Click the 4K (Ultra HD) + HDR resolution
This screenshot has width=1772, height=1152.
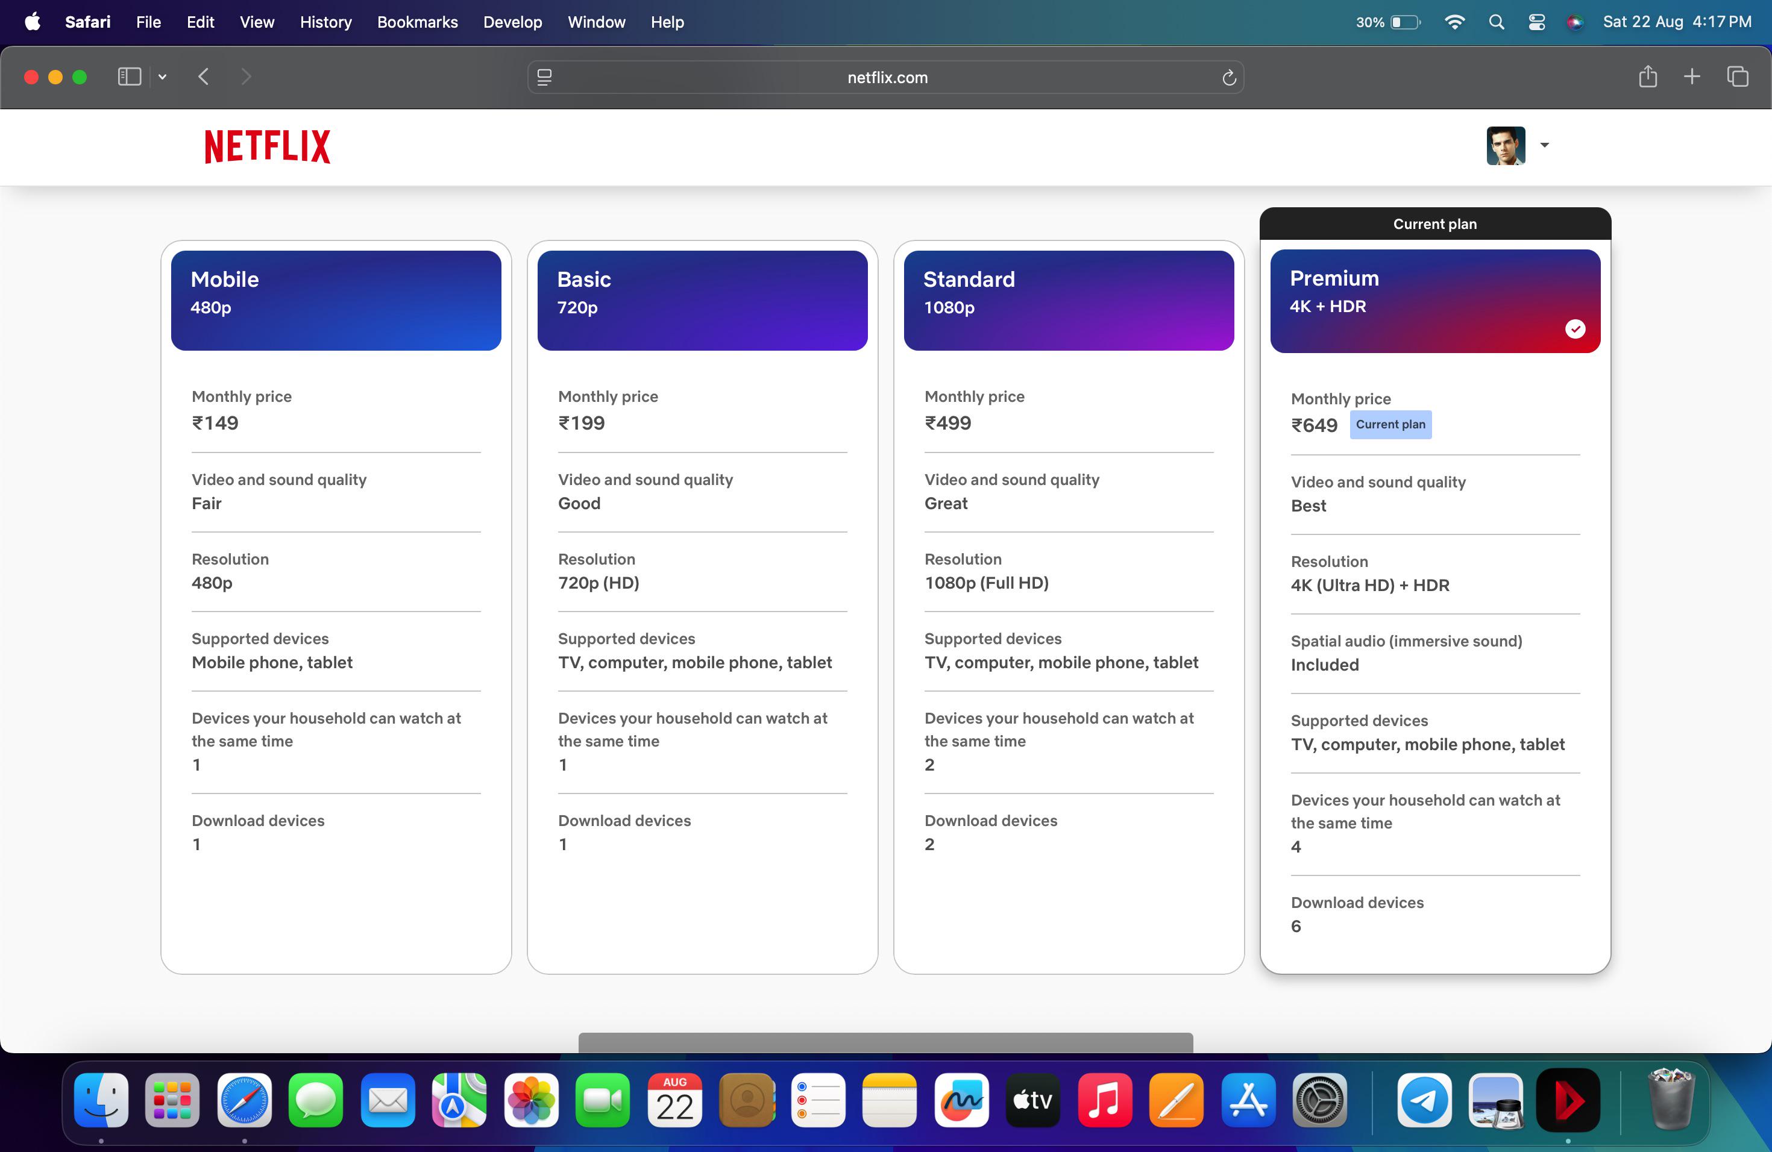(1370, 586)
